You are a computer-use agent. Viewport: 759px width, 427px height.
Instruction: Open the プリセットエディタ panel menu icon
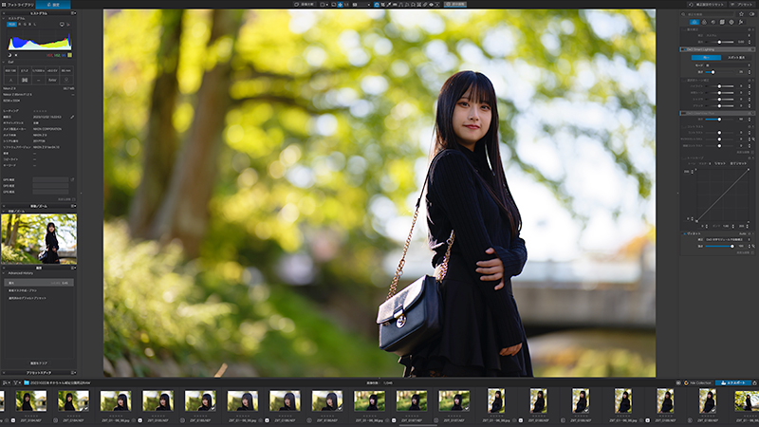click(74, 373)
